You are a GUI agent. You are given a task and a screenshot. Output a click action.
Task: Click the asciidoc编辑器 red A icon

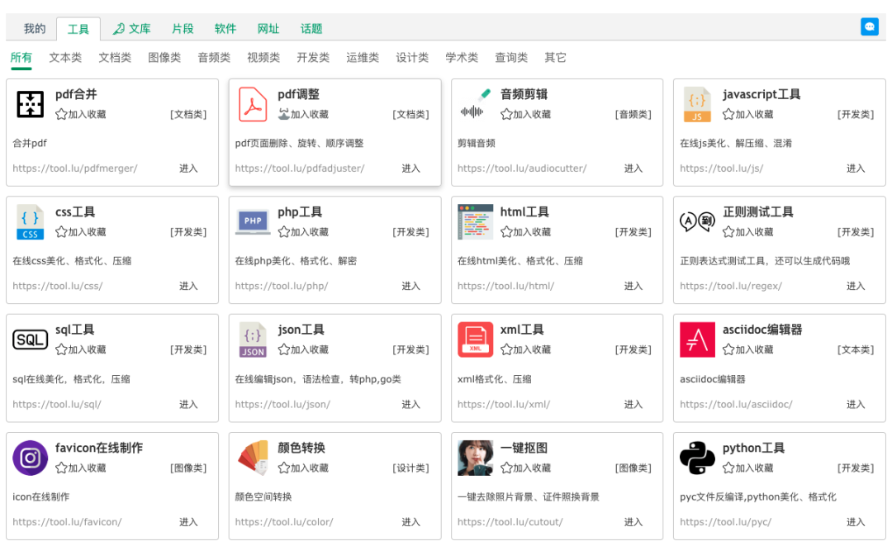[x=697, y=339]
